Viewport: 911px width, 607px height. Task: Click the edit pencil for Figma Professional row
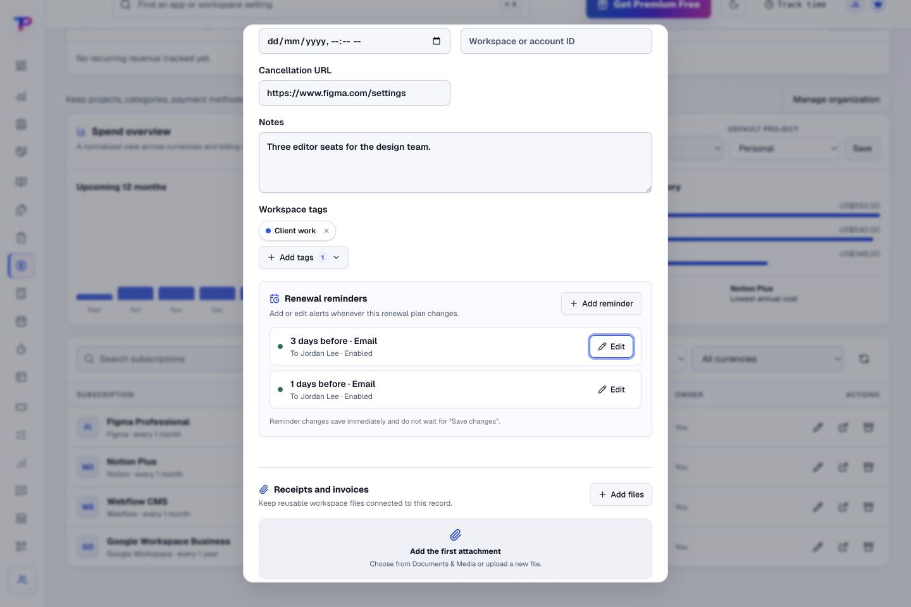(x=818, y=427)
